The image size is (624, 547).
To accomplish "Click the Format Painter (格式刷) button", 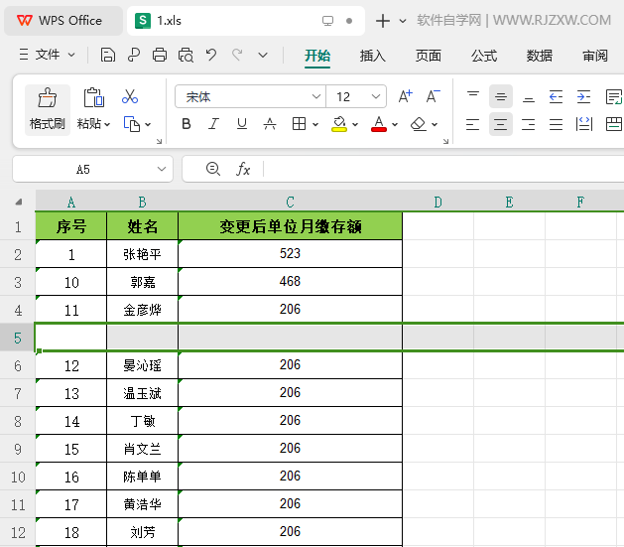I will coord(48,109).
